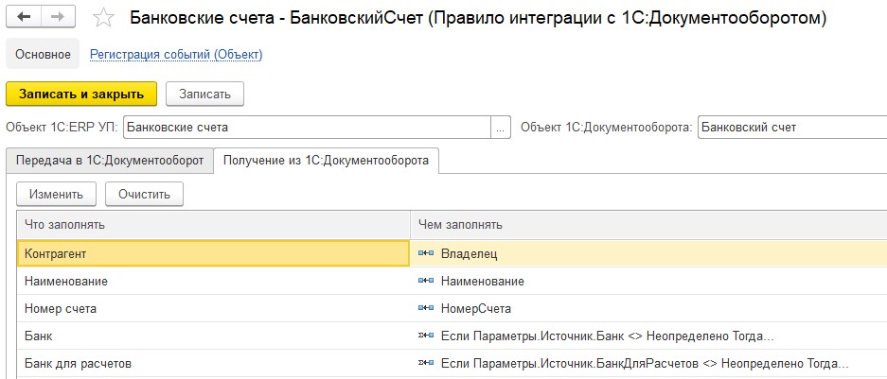Screen dimensions: 887x379
Task: Focus the Объект 1С:Документооборота field
Action: (x=792, y=127)
